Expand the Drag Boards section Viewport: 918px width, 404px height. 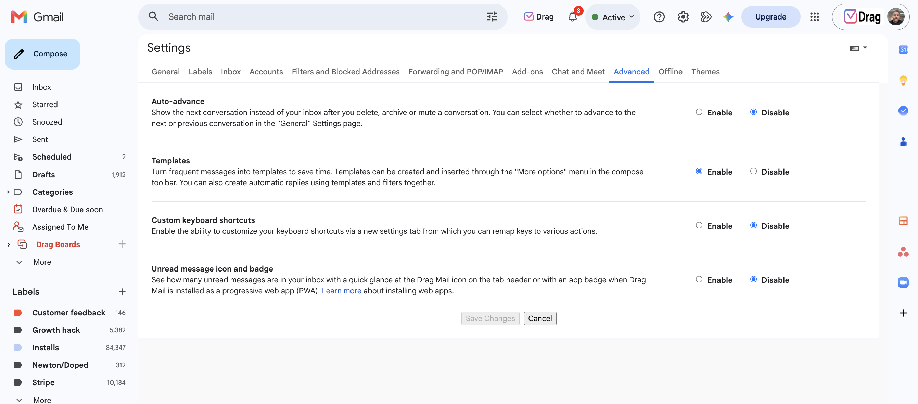[x=9, y=244]
